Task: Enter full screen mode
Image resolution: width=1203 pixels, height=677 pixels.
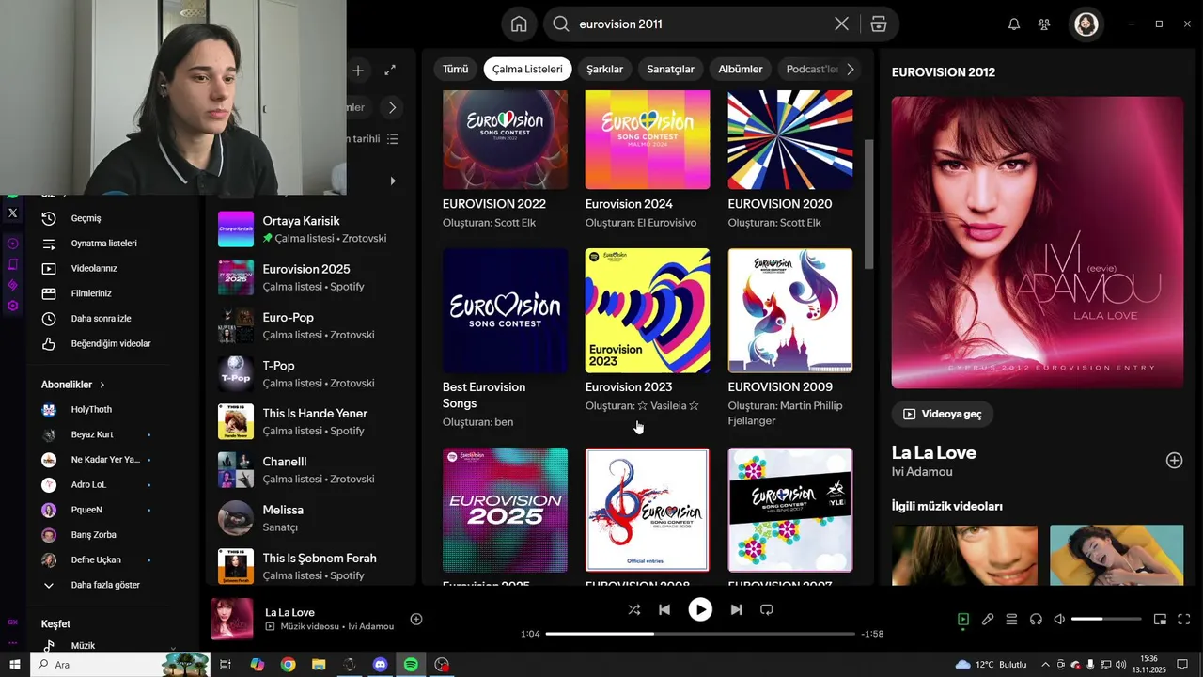Action: point(1184,620)
